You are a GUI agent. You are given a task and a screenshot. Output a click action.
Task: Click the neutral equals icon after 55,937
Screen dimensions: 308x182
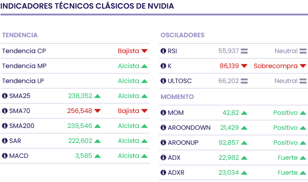pyautogui.click(x=244, y=51)
